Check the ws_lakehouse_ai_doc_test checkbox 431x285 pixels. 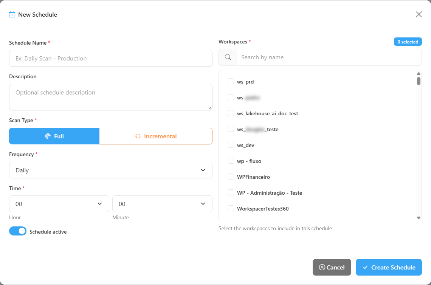click(x=231, y=113)
